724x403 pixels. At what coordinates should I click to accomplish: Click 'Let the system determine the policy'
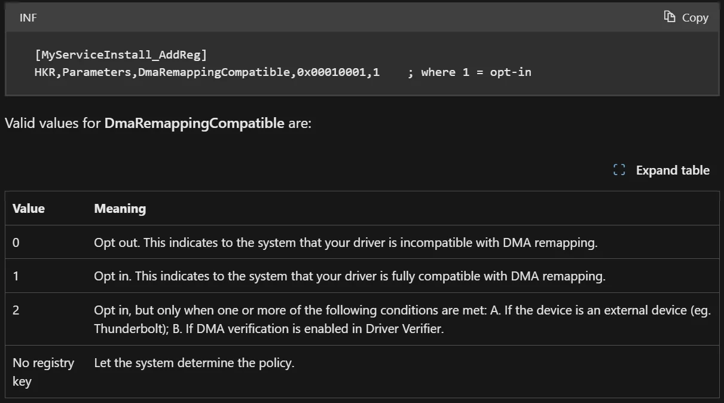(x=194, y=363)
